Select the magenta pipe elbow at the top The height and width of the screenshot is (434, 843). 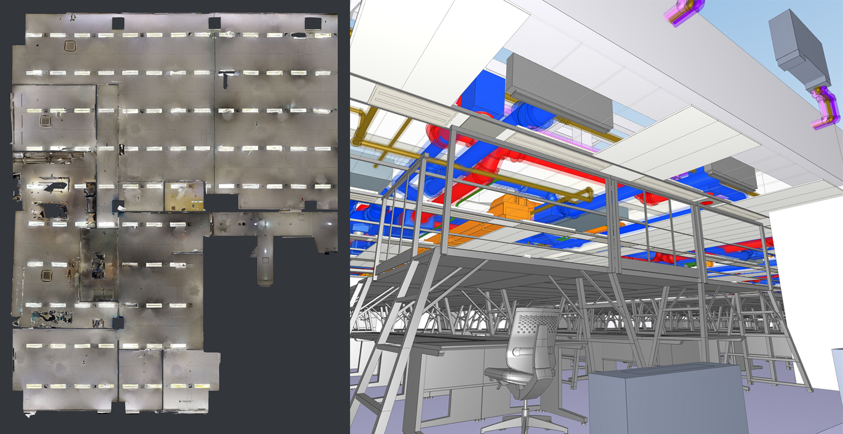[686, 12]
